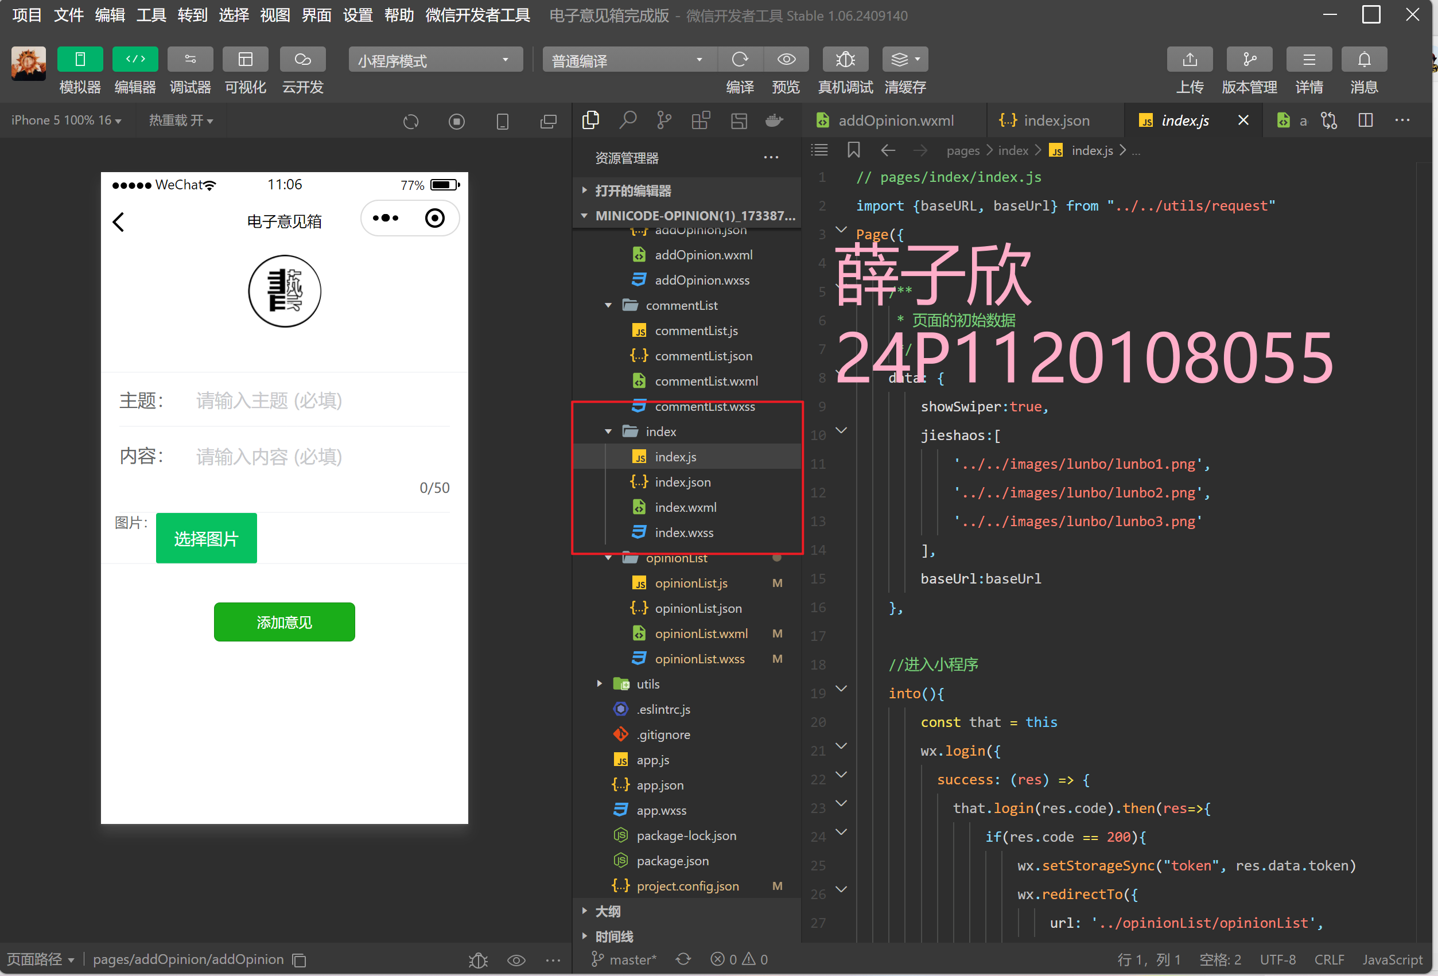
Task: Click the compare changes icon
Action: click(1329, 120)
